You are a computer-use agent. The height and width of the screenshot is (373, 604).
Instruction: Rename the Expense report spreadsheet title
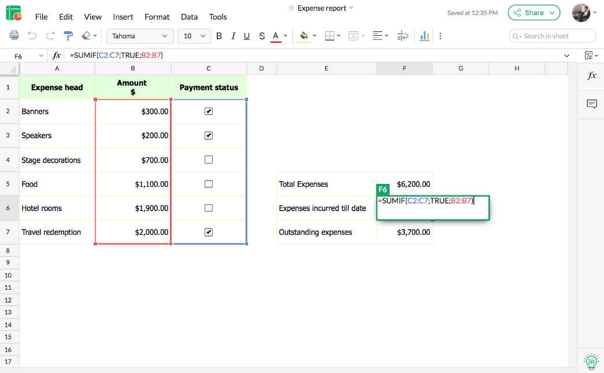coord(321,8)
